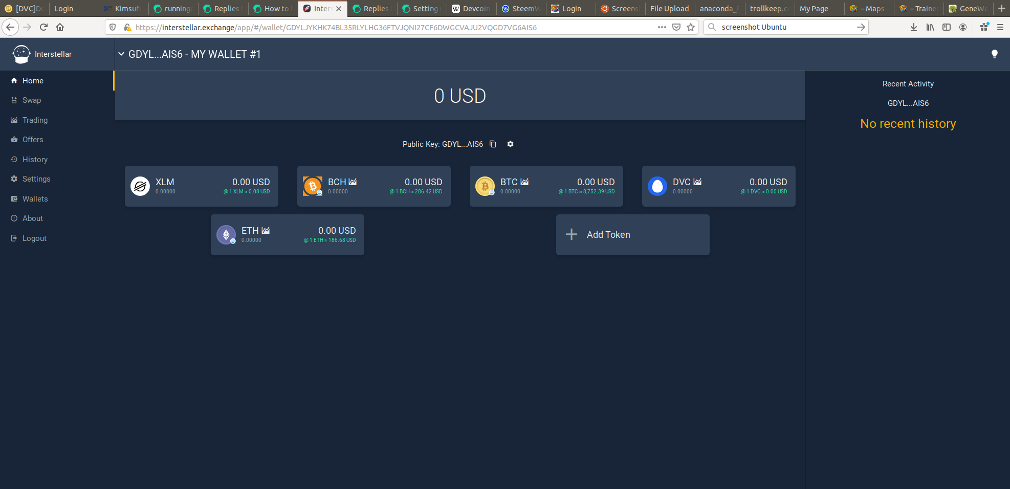The height and width of the screenshot is (489, 1010).
Task: Click the Interstellar astronaut logo
Action: (21, 54)
